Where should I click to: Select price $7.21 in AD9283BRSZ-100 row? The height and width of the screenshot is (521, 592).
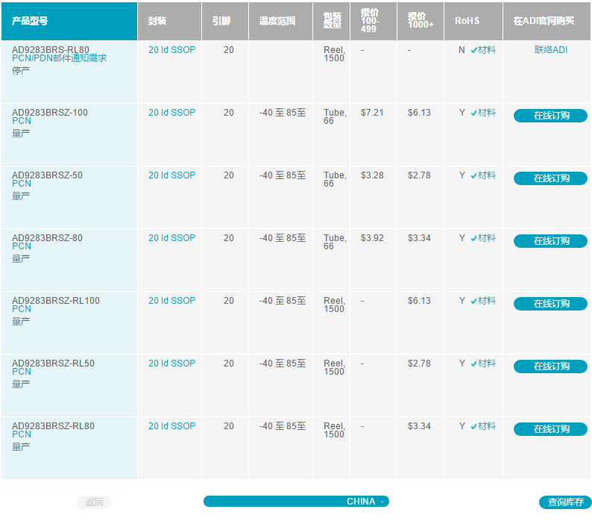(372, 113)
